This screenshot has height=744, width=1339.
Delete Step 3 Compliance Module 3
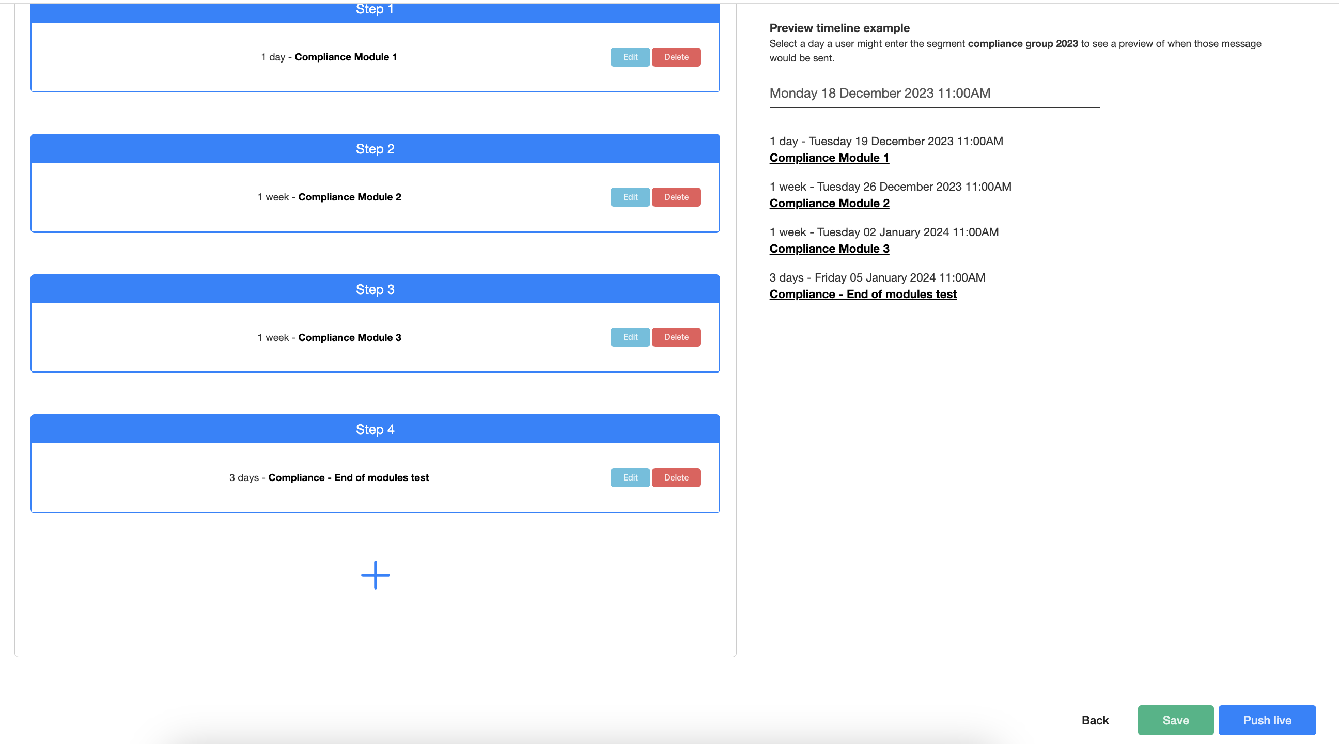click(x=676, y=337)
